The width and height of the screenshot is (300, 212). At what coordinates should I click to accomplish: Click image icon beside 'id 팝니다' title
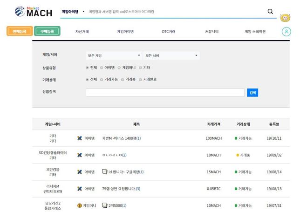click(104, 172)
